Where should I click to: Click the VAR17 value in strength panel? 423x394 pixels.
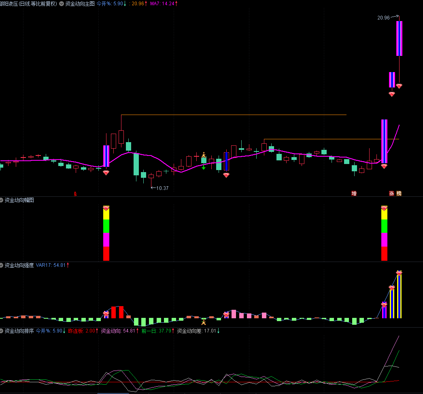(x=52, y=265)
